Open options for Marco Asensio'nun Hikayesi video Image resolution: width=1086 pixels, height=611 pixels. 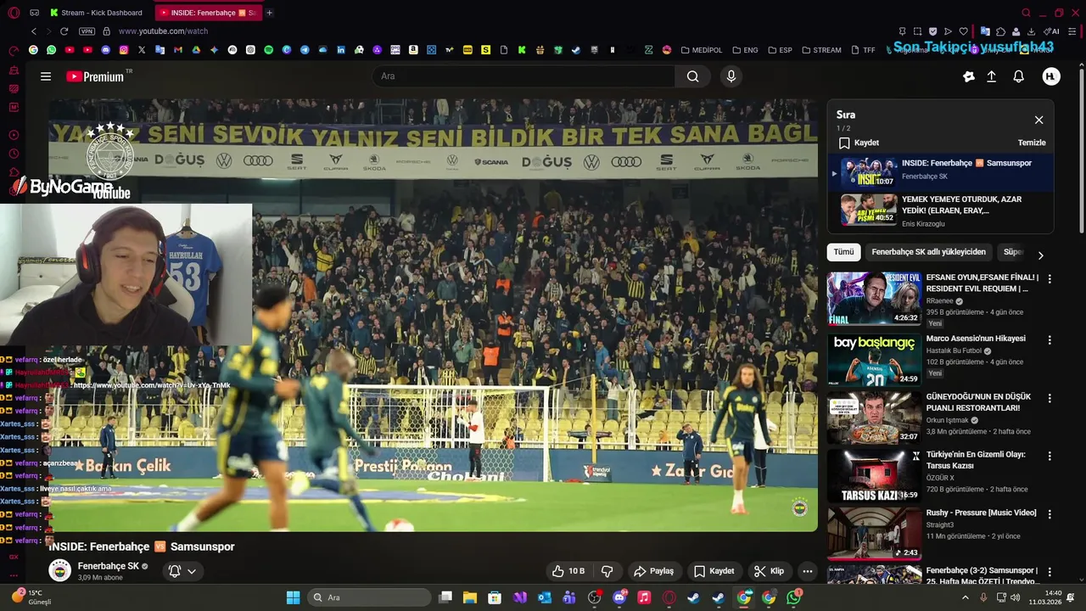[1050, 340]
